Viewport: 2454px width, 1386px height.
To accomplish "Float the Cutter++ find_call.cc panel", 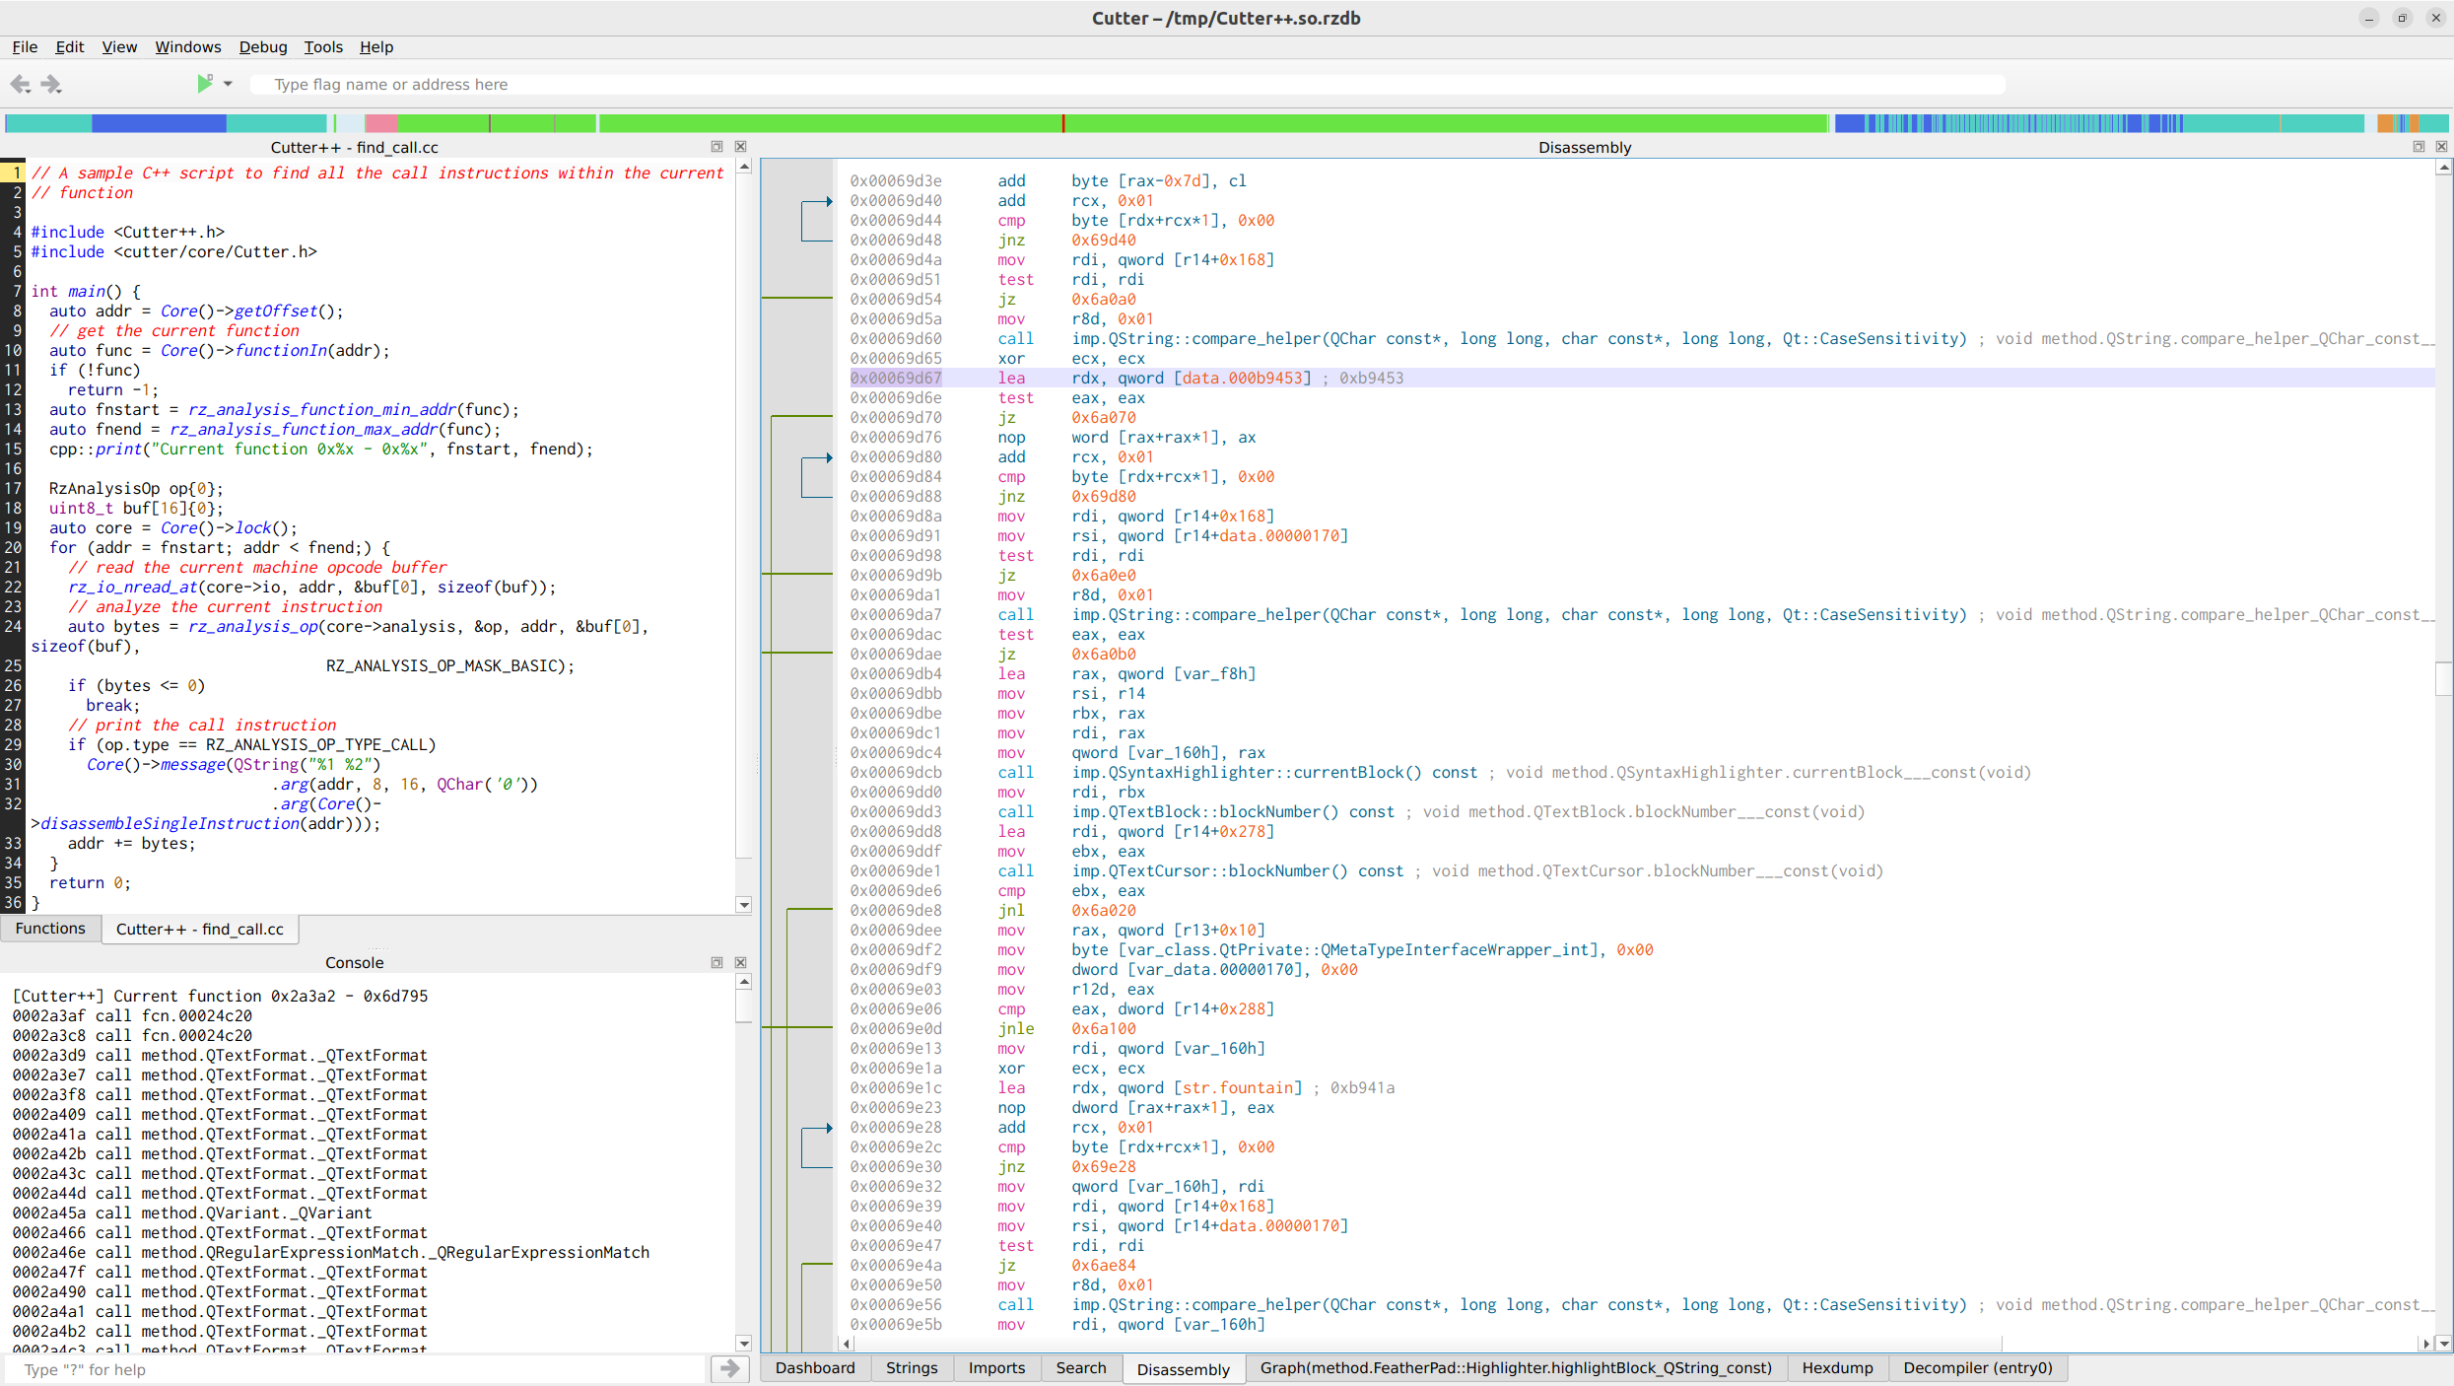I will (x=717, y=147).
